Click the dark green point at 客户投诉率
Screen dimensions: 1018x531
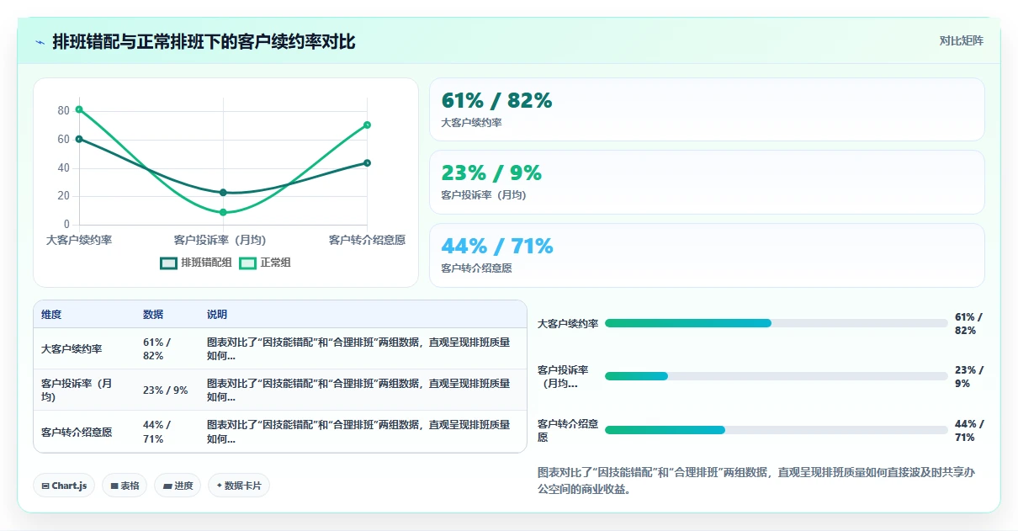tap(223, 193)
